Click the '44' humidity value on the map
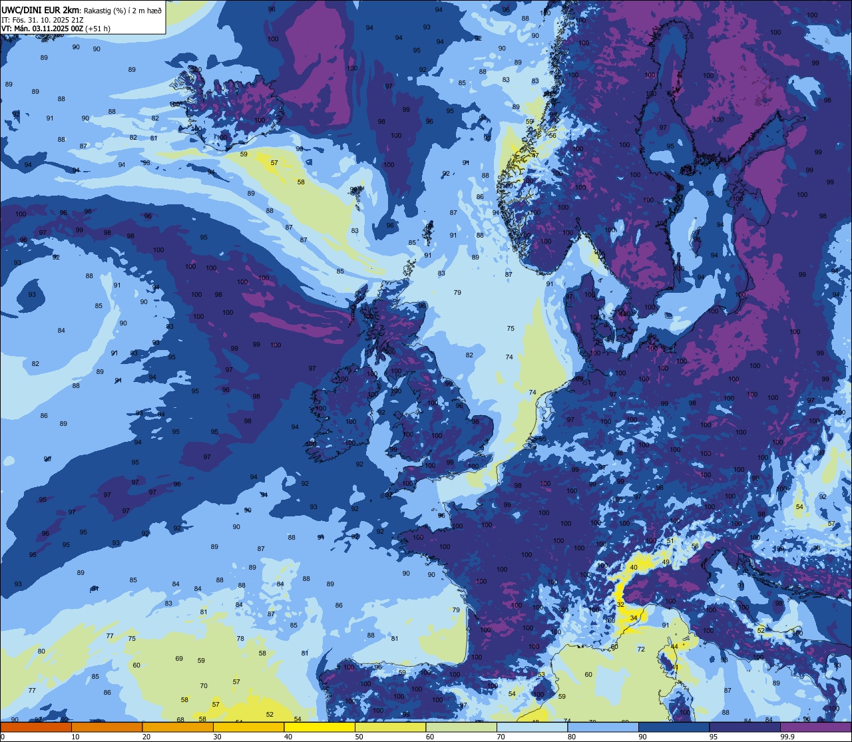This screenshot has height=742, width=852. (674, 647)
